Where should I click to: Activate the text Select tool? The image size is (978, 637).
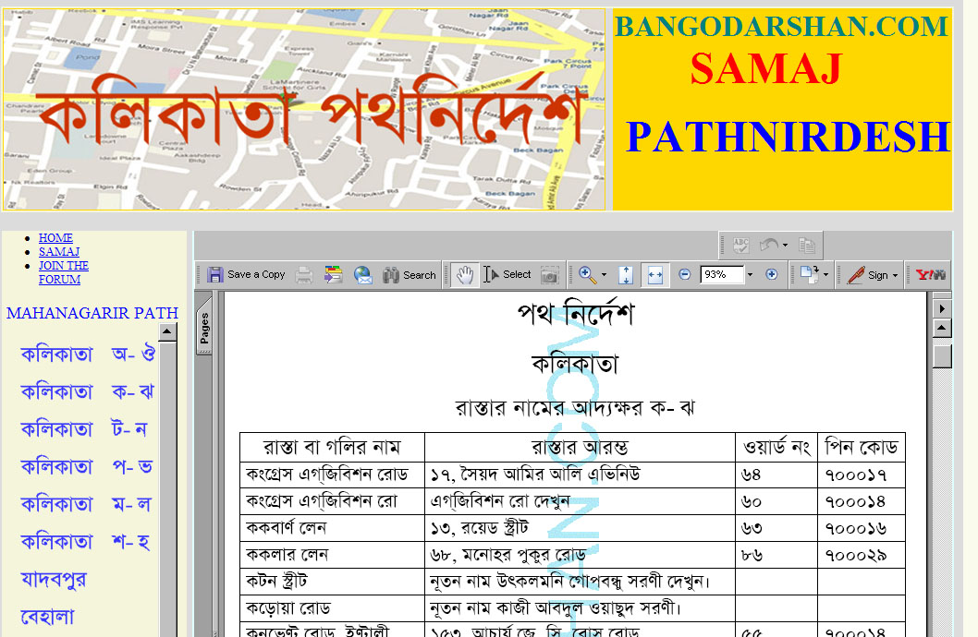507,274
